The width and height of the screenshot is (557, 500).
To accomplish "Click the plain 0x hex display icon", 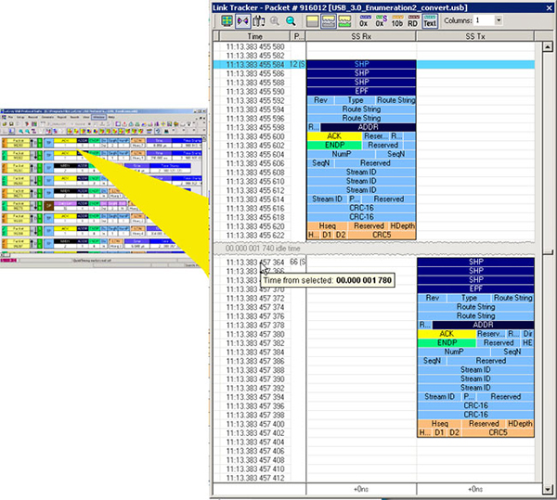I will (x=364, y=20).
